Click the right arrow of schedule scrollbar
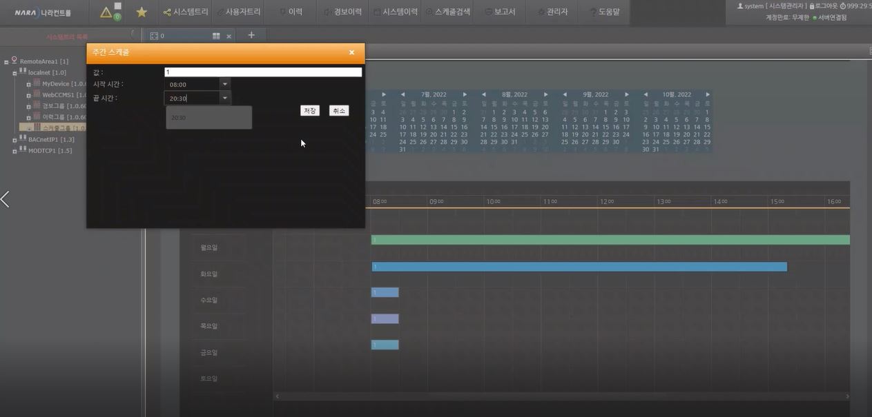Viewport: 872px width, 417px height. pos(847,396)
